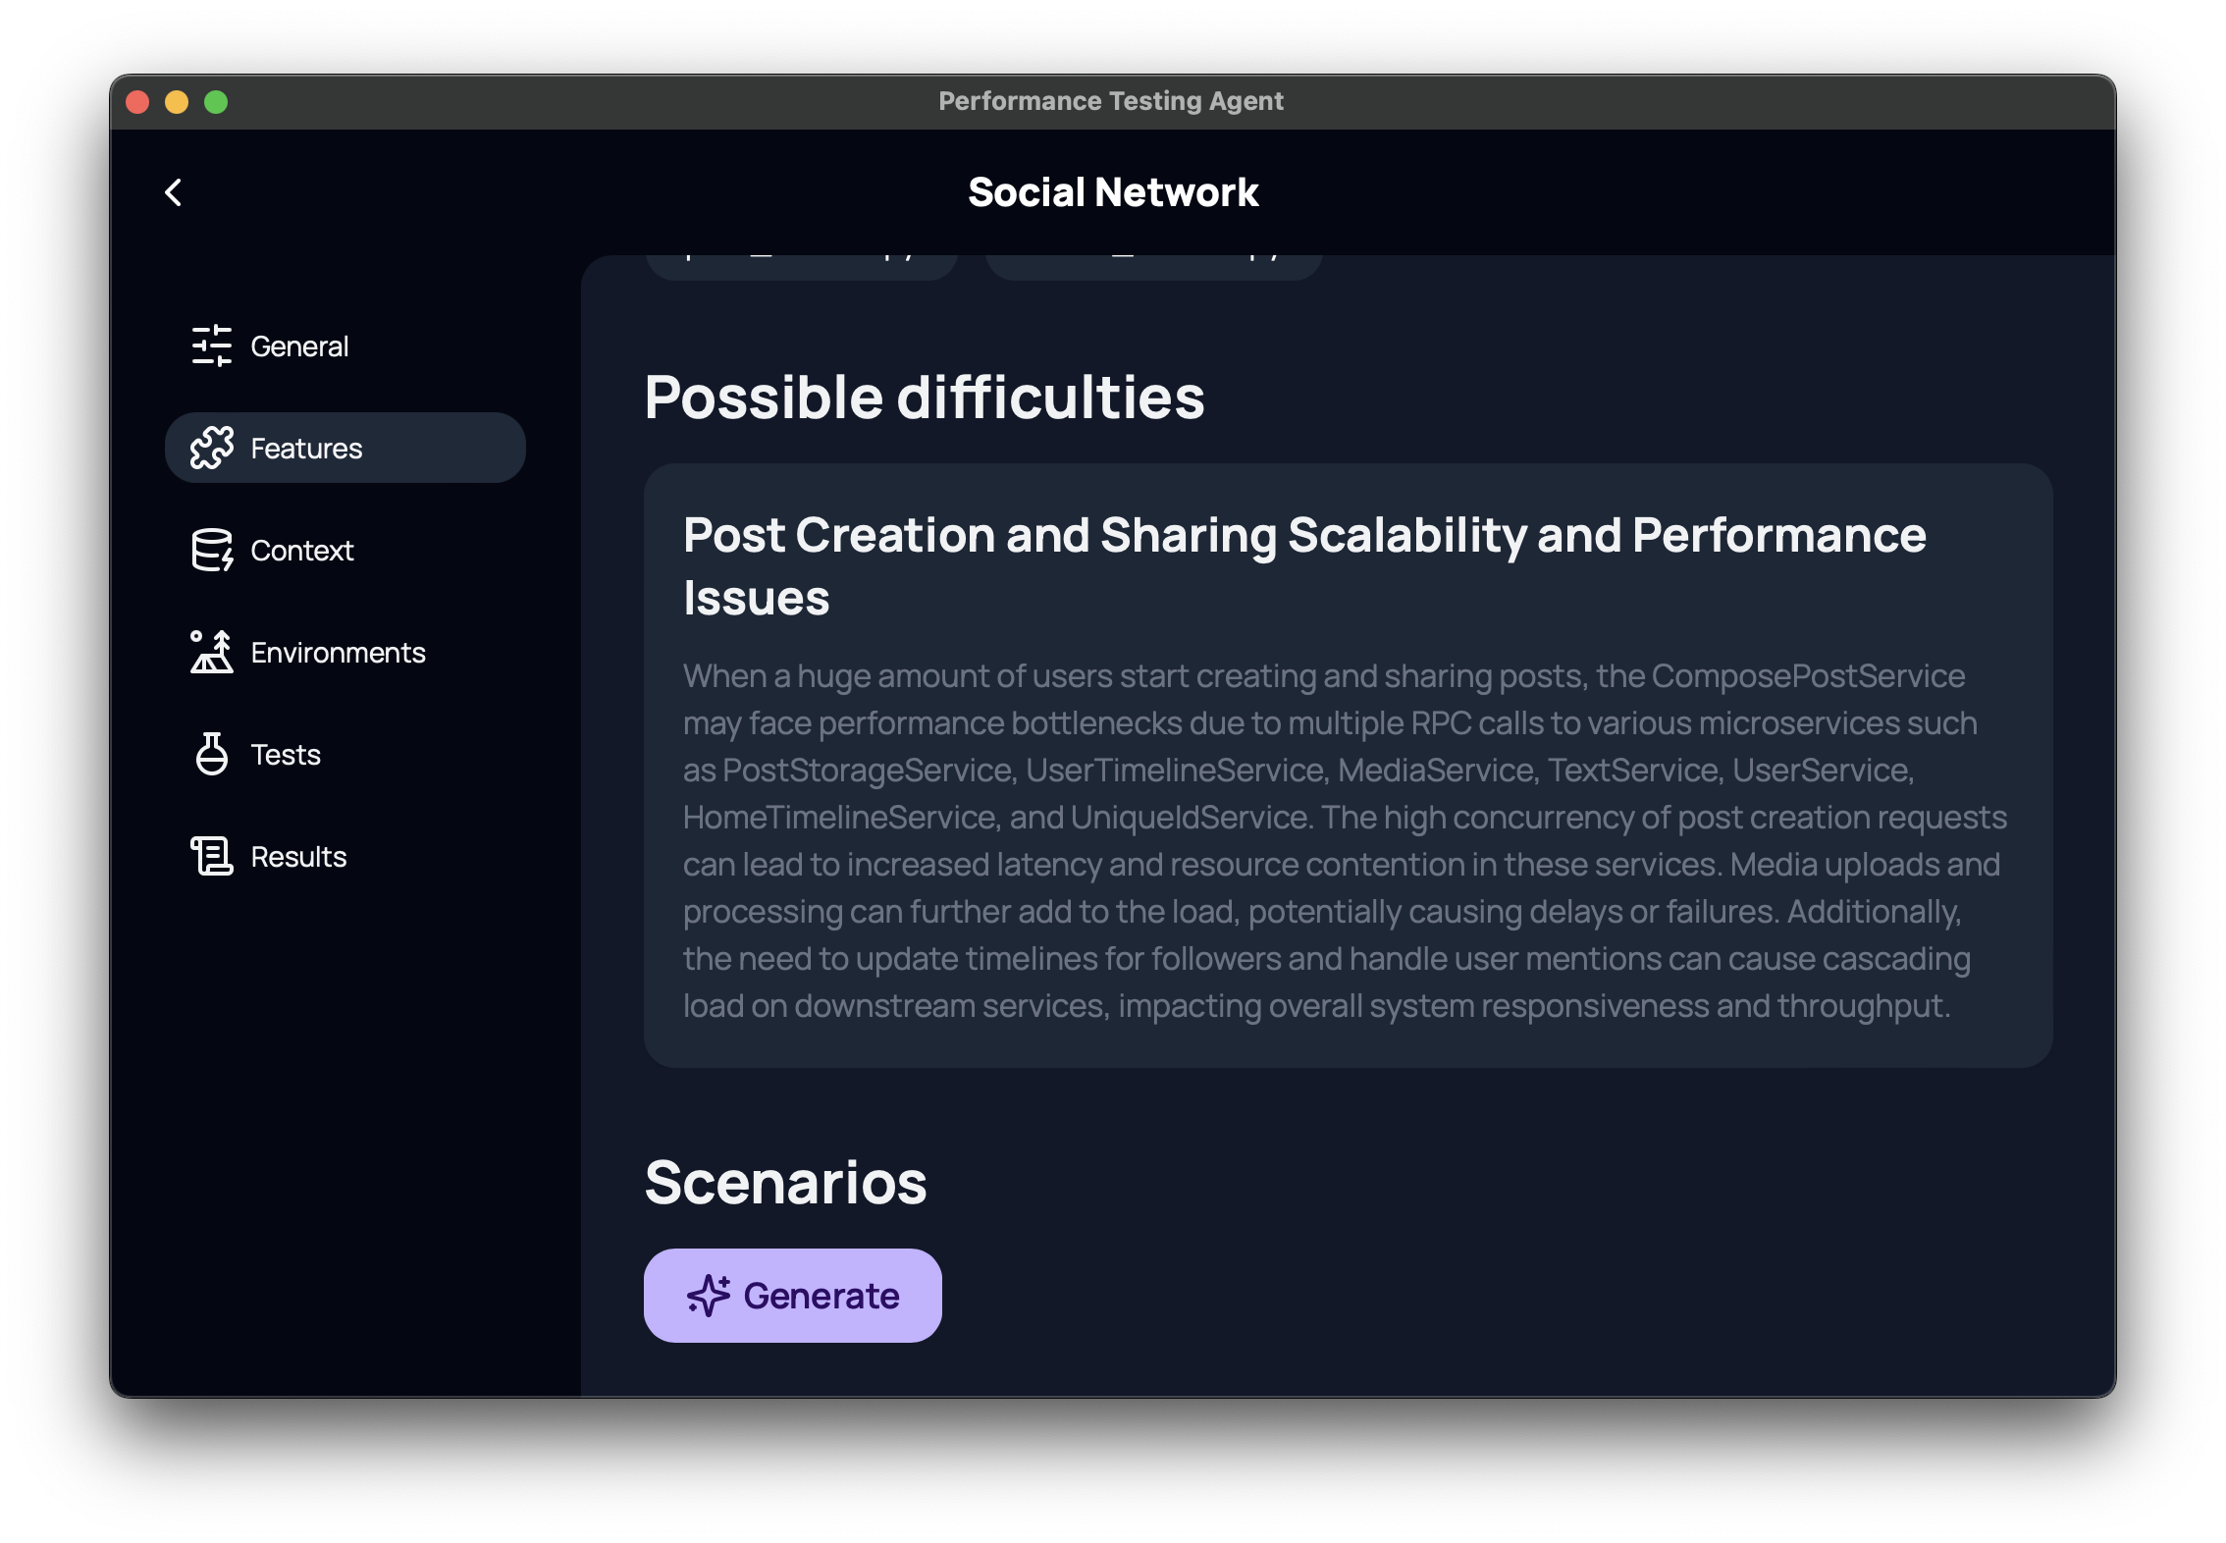Click the Tests flask icon
The width and height of the screenshot is (2226, 1543).
click(212, 754)
